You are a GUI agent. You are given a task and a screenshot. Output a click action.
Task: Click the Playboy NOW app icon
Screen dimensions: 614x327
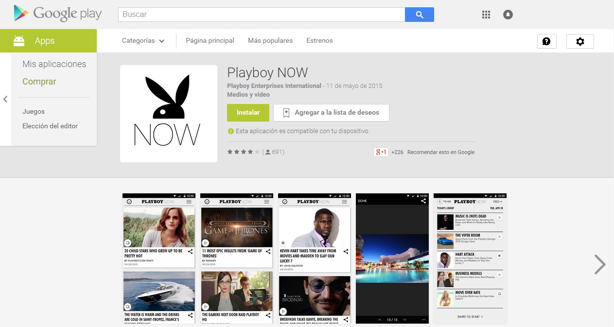[x=169, y=114]
